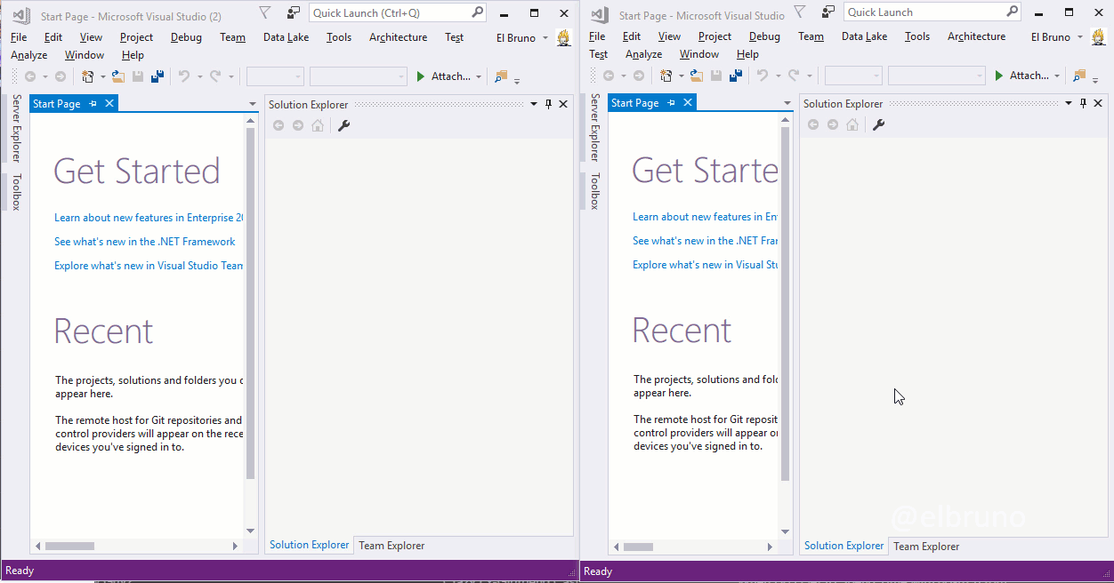Viewport: 1114px width, 583px height.
Task: Click Open File folder icon in right window
Action: pos(696,76)
